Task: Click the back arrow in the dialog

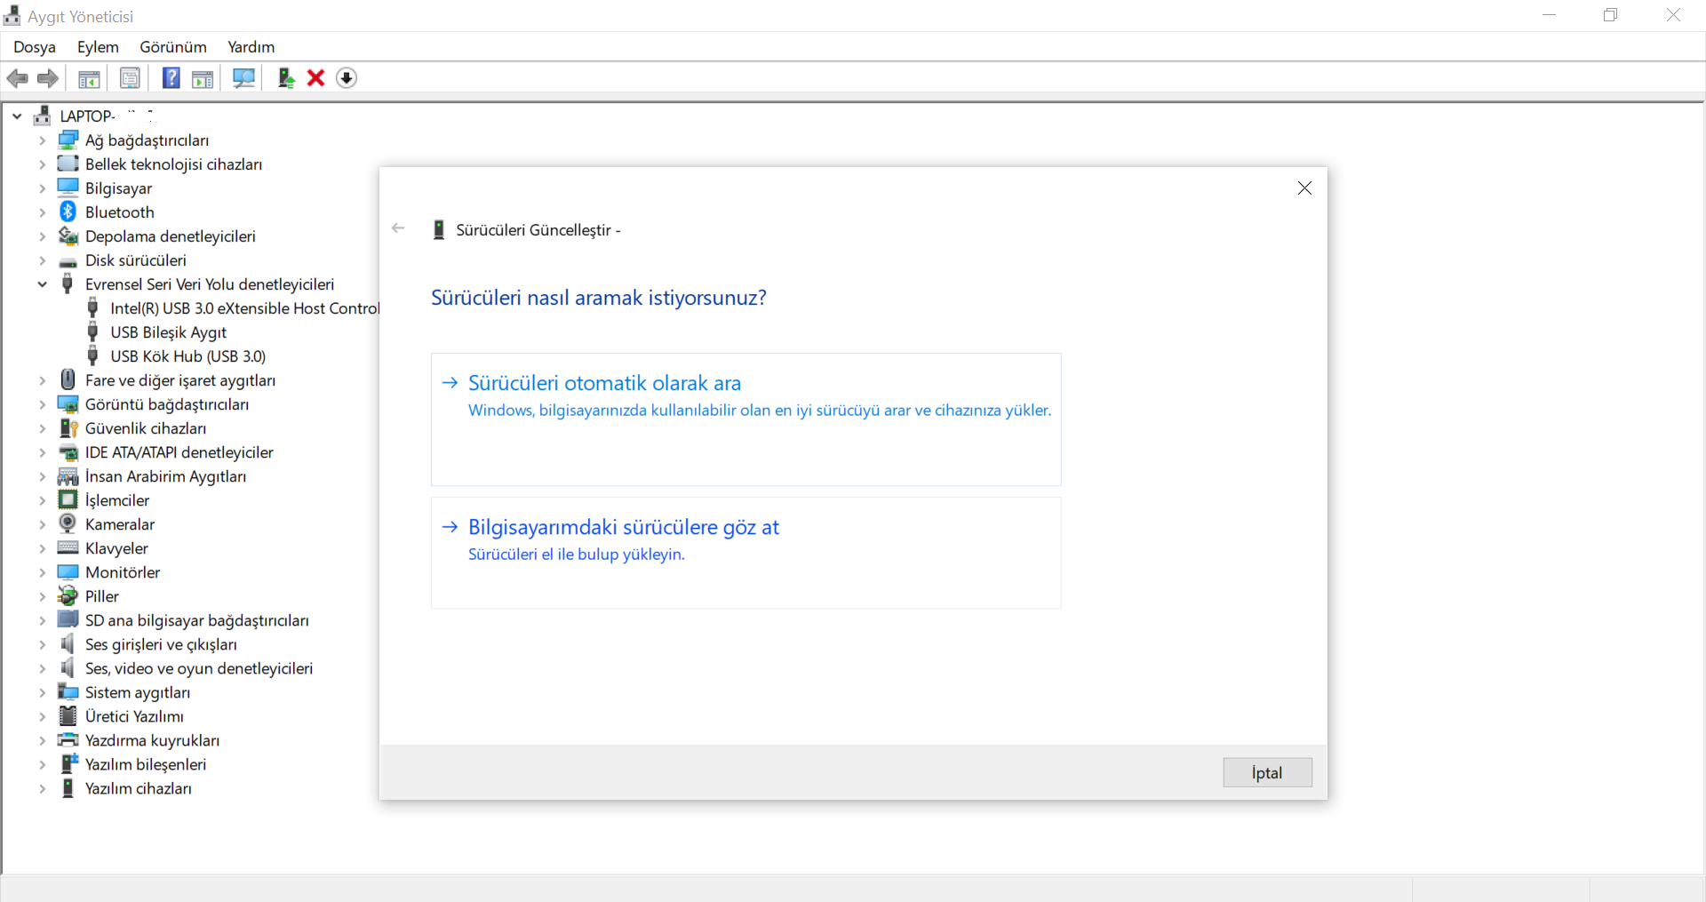Action: [x=398, y=228]
